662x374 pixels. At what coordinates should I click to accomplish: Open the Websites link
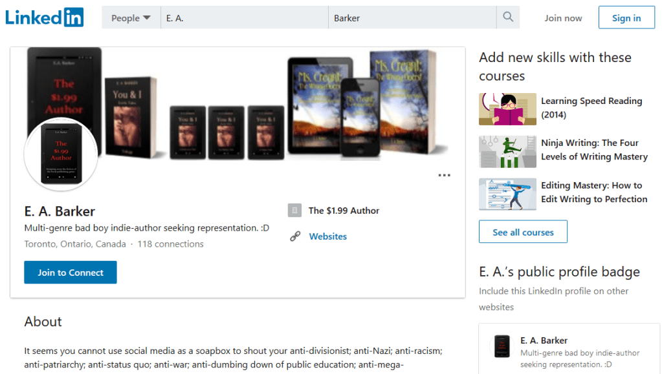[x=327, y=236]
